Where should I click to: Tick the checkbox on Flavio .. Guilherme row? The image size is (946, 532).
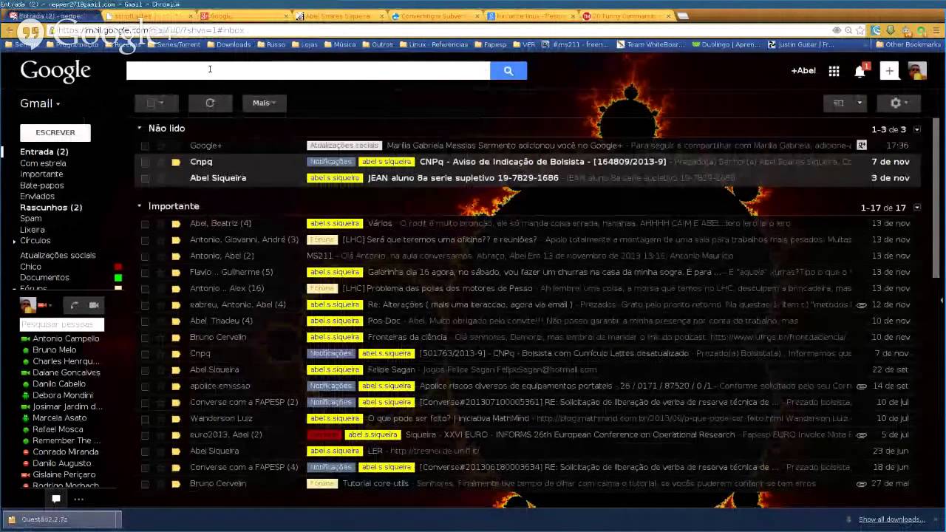pos(145,272)
